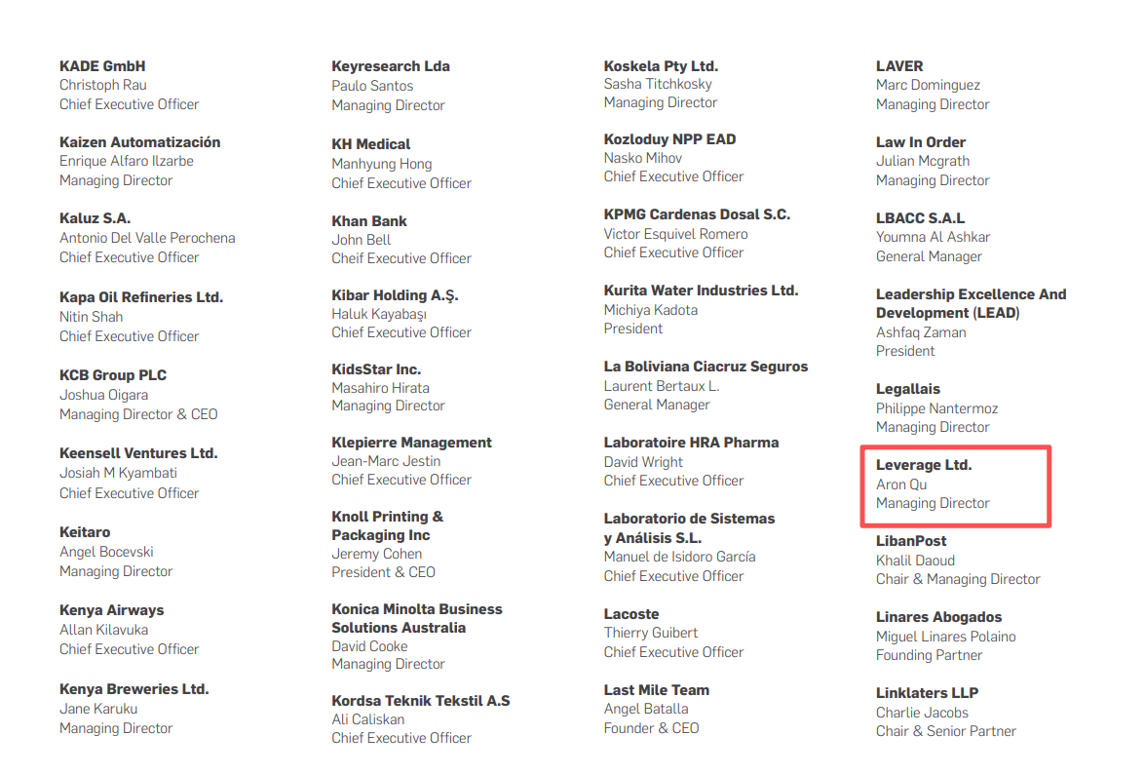This screenshot has width=1145, height=774.
Task: Select the Linklaters LLP heading
Action: tap(927, 693)
